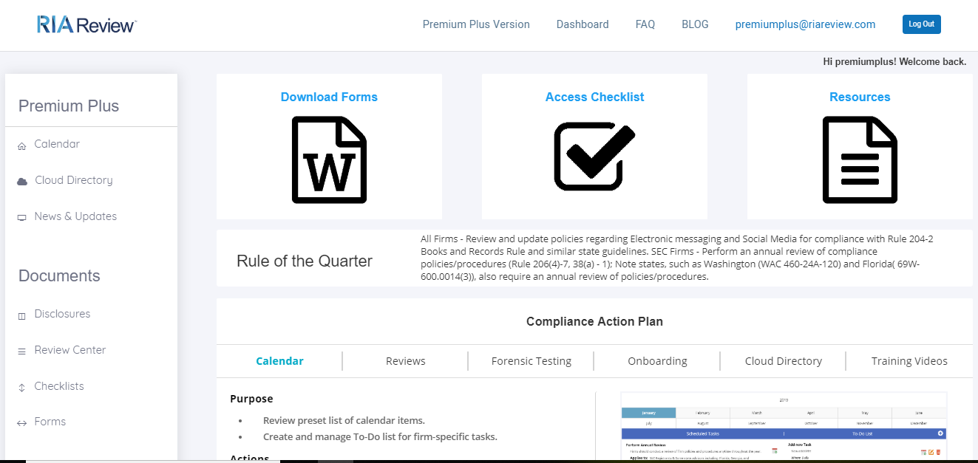Click the calendar preview thumbnail image

point(784,425)
